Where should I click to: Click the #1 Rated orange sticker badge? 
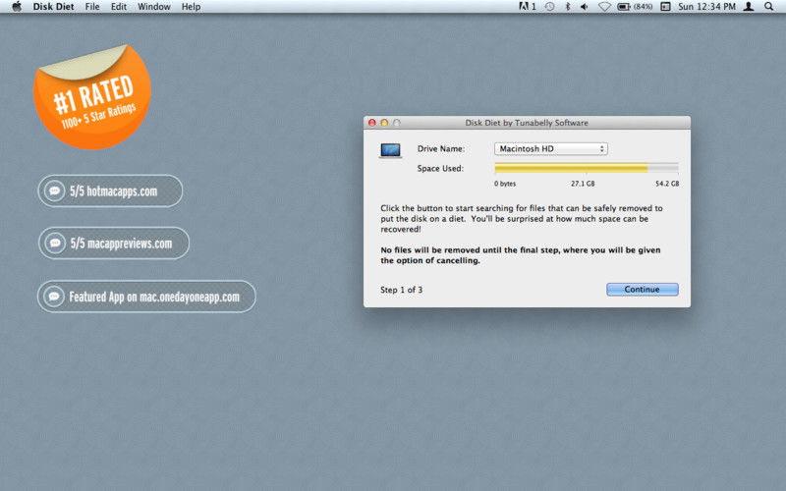click(x=92, y=97)
